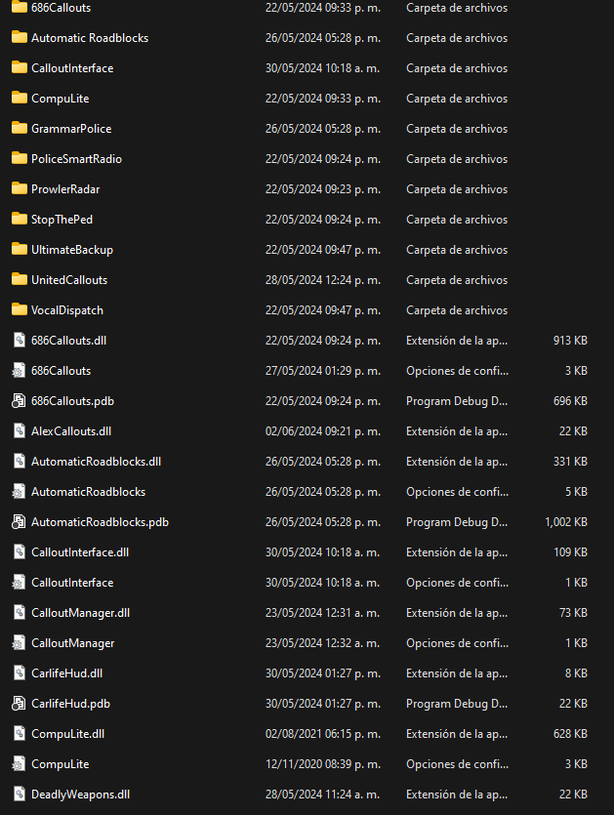This screenshot has height=815, width=614.
Task: Select the CompuLite config file icon
Action: (19, 763)
